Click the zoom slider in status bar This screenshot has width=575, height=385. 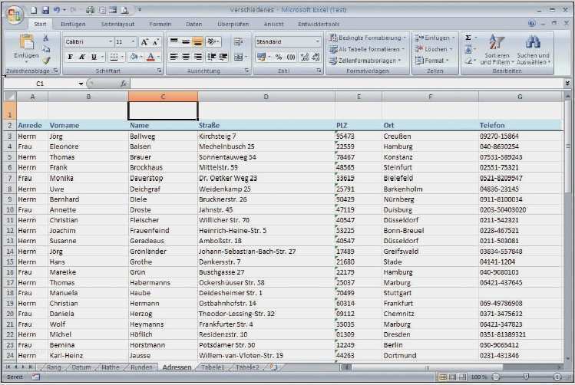pos(525,377)
